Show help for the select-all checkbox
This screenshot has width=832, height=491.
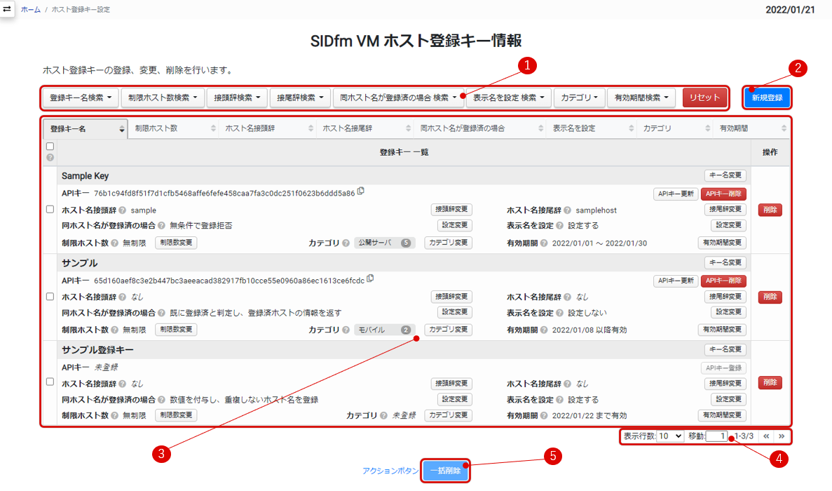coord(50,158)
